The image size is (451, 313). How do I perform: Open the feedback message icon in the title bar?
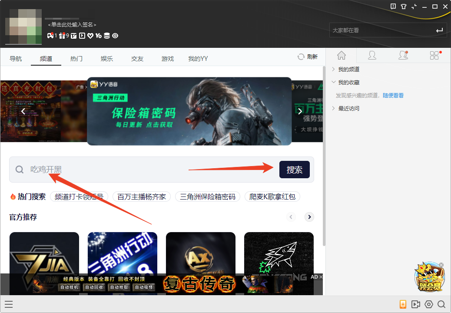tap(393, 7)
